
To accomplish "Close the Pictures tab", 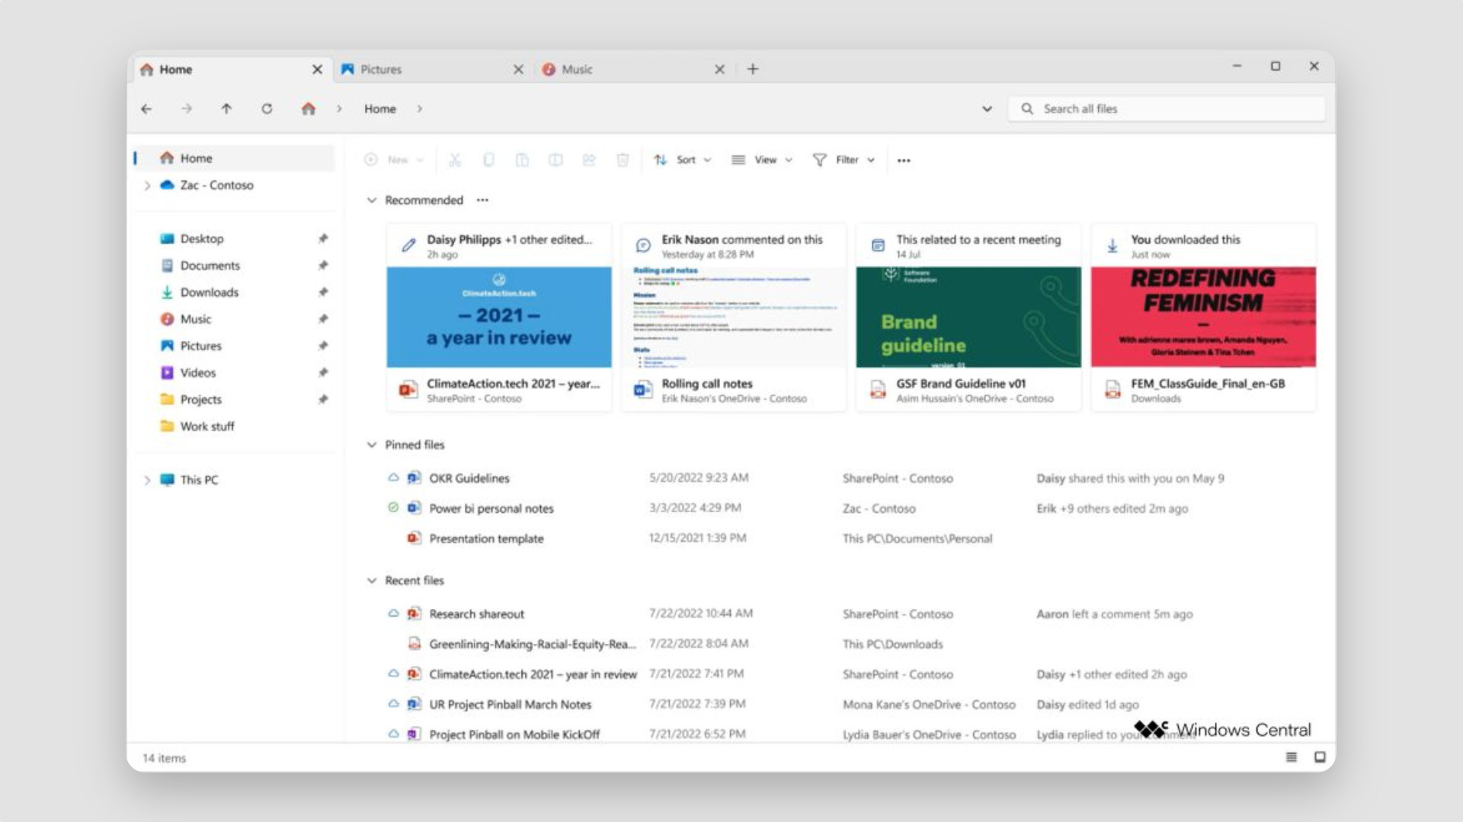I will (518, 69).
